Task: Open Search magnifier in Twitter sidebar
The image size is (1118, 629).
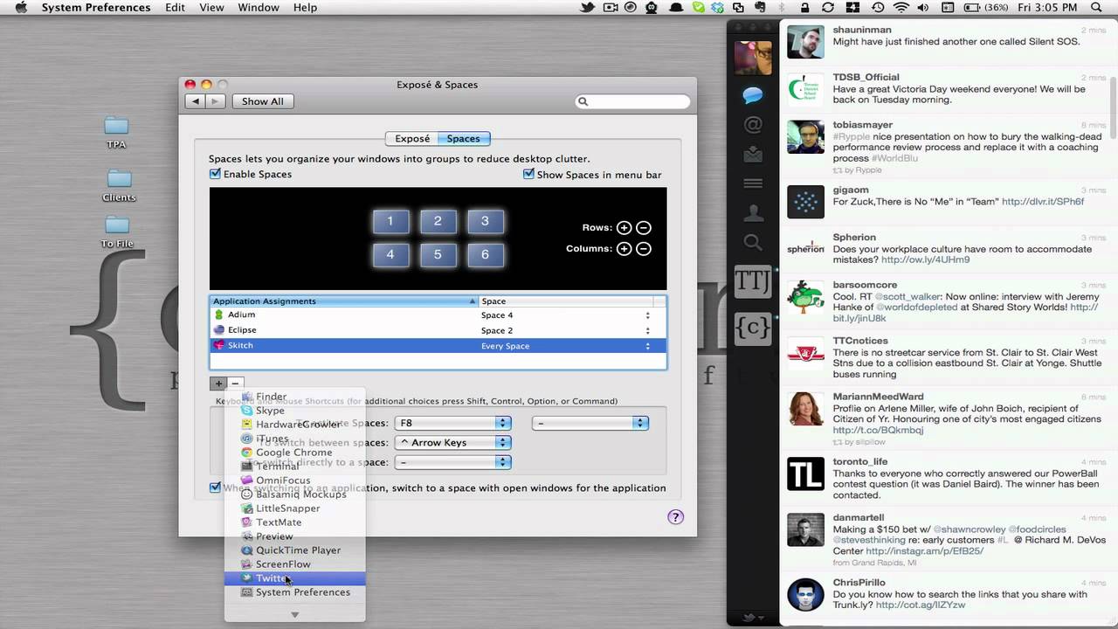Action: [x=753, y=242]
